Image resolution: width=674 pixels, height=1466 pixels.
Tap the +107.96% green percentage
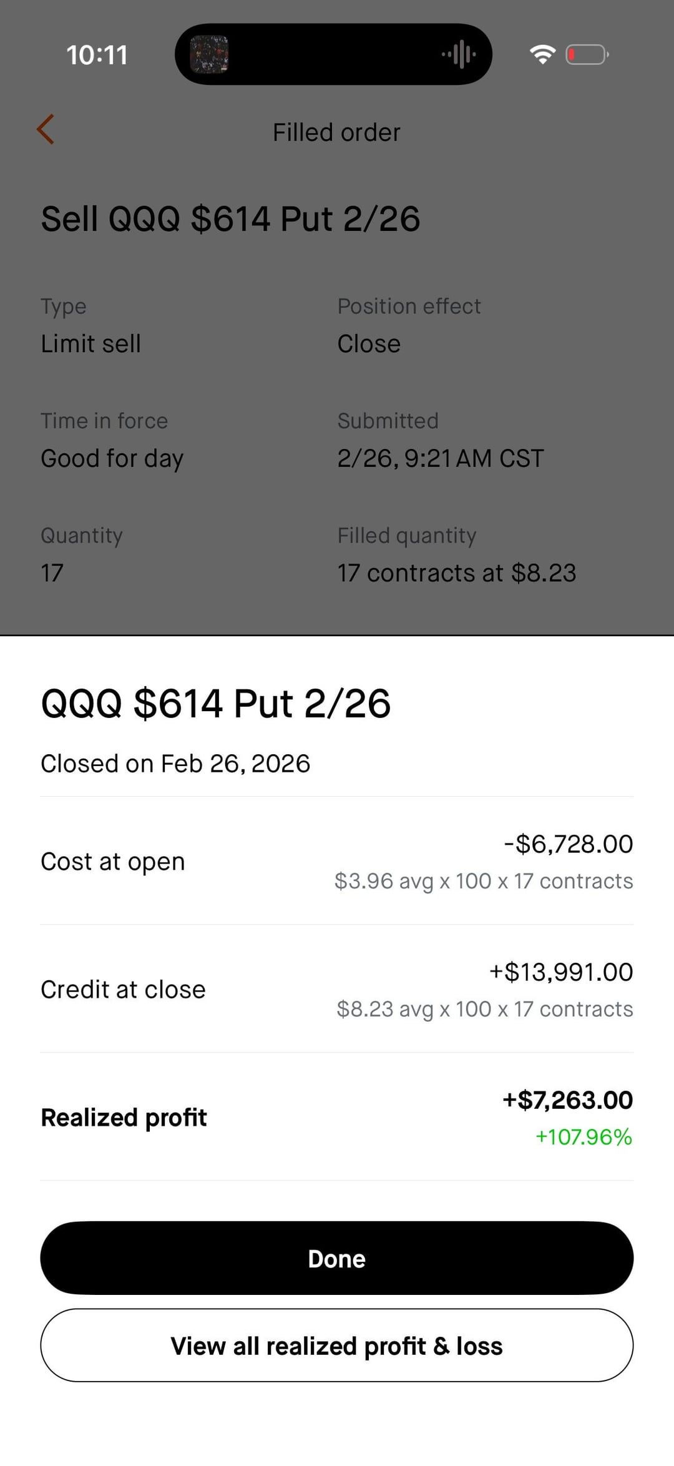point(584,1137)
